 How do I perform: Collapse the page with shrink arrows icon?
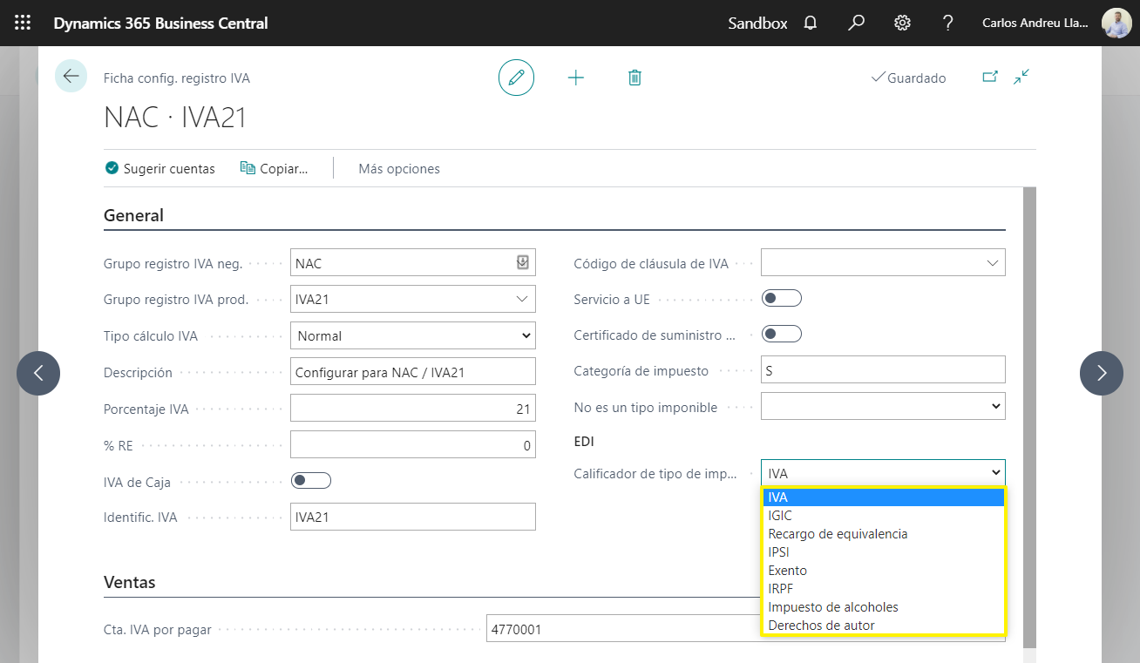[1021, 77]
